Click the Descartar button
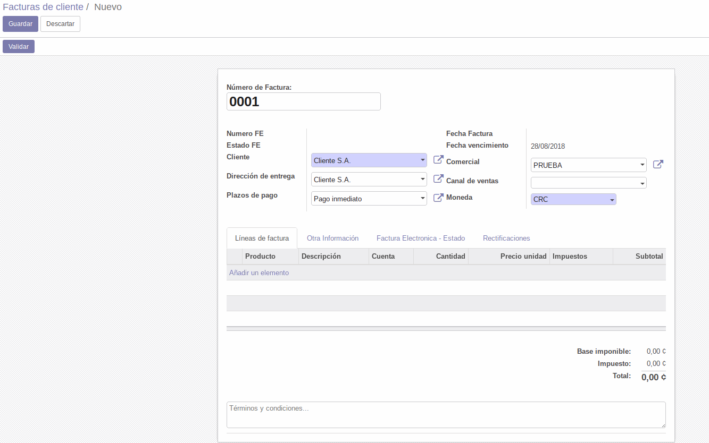The image size is (709, 443). (x=60, y=24)
